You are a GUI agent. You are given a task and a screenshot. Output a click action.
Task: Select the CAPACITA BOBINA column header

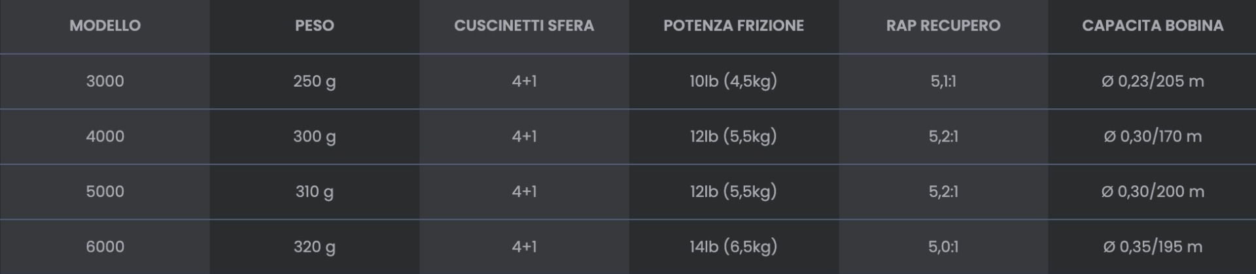click(1152, 25)
